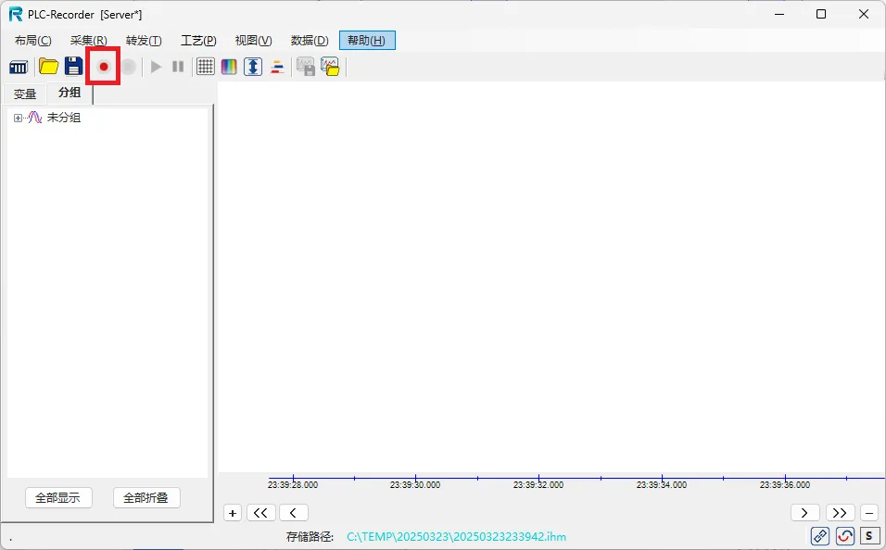Click the 全部显示 button

pos(58,497)
